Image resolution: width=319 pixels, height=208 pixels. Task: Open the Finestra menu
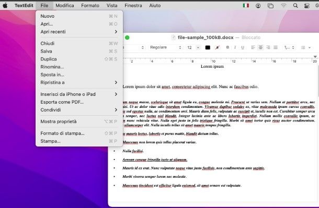[x=133, y=5]
